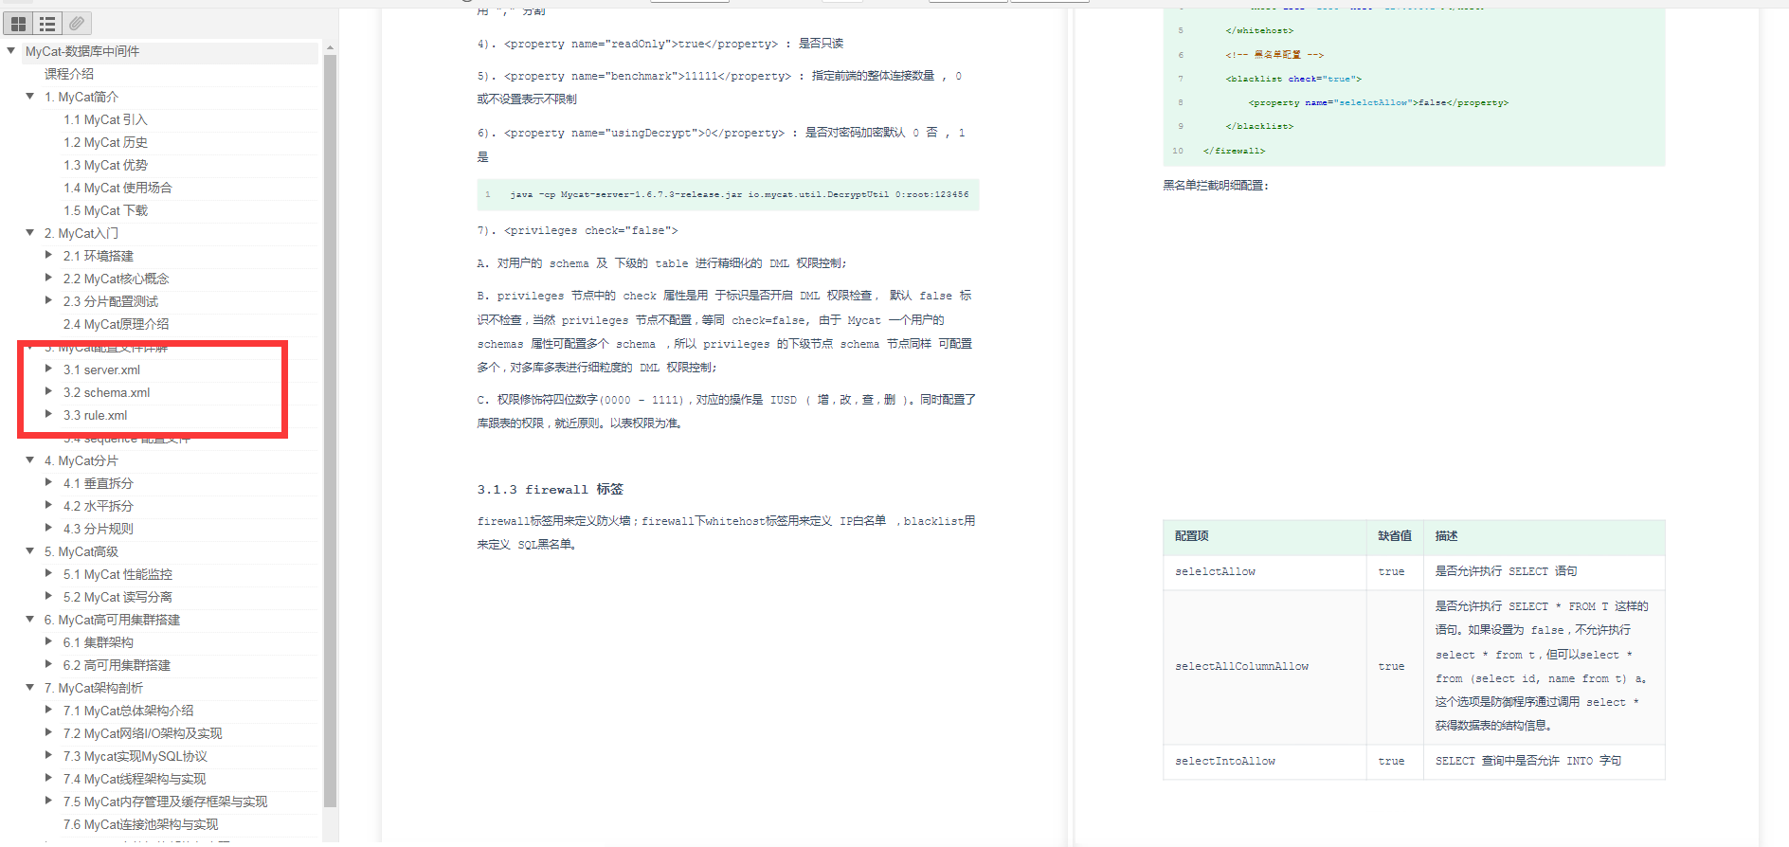This screenshot has width=1789, height=847.
Task: Expand the 3.2 schema.xml node
Action: [49, 392]
